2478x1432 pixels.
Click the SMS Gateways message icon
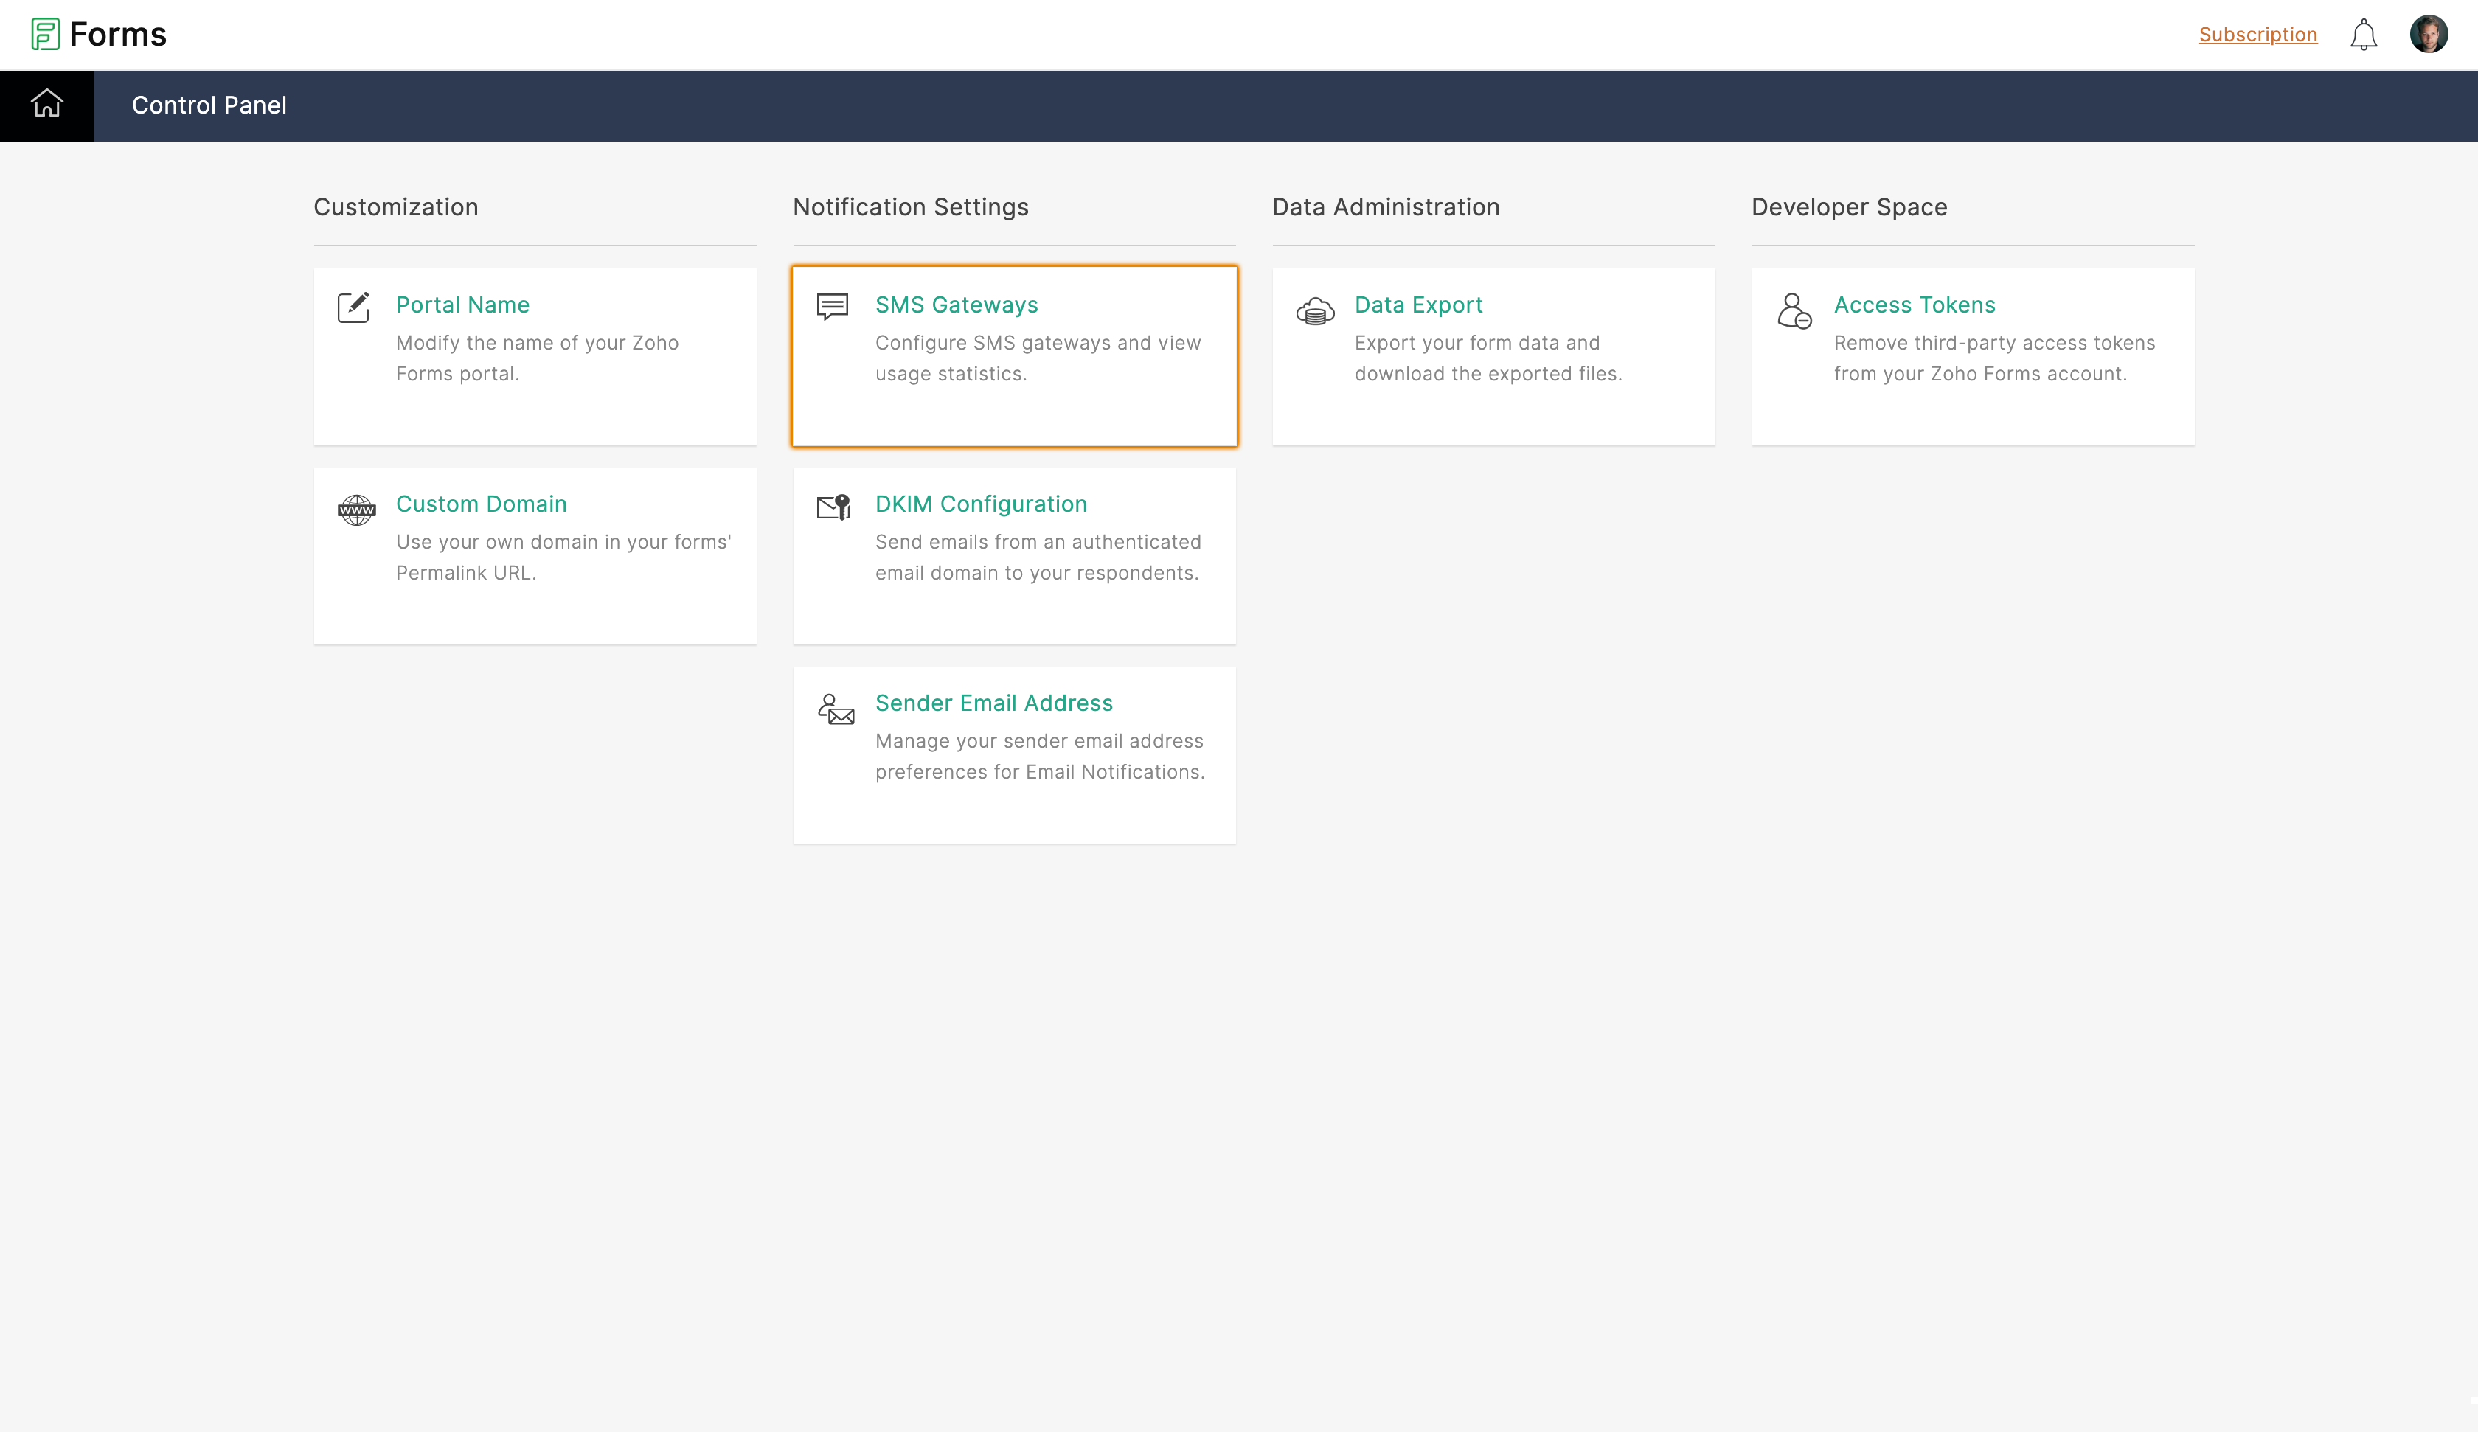click(832, 307)
